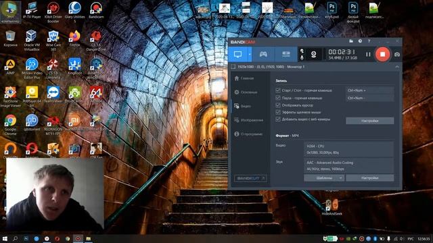Collapse the Bandicam settings panel chevron
This screenshot has height=243, width=433.
pos(397,67)
